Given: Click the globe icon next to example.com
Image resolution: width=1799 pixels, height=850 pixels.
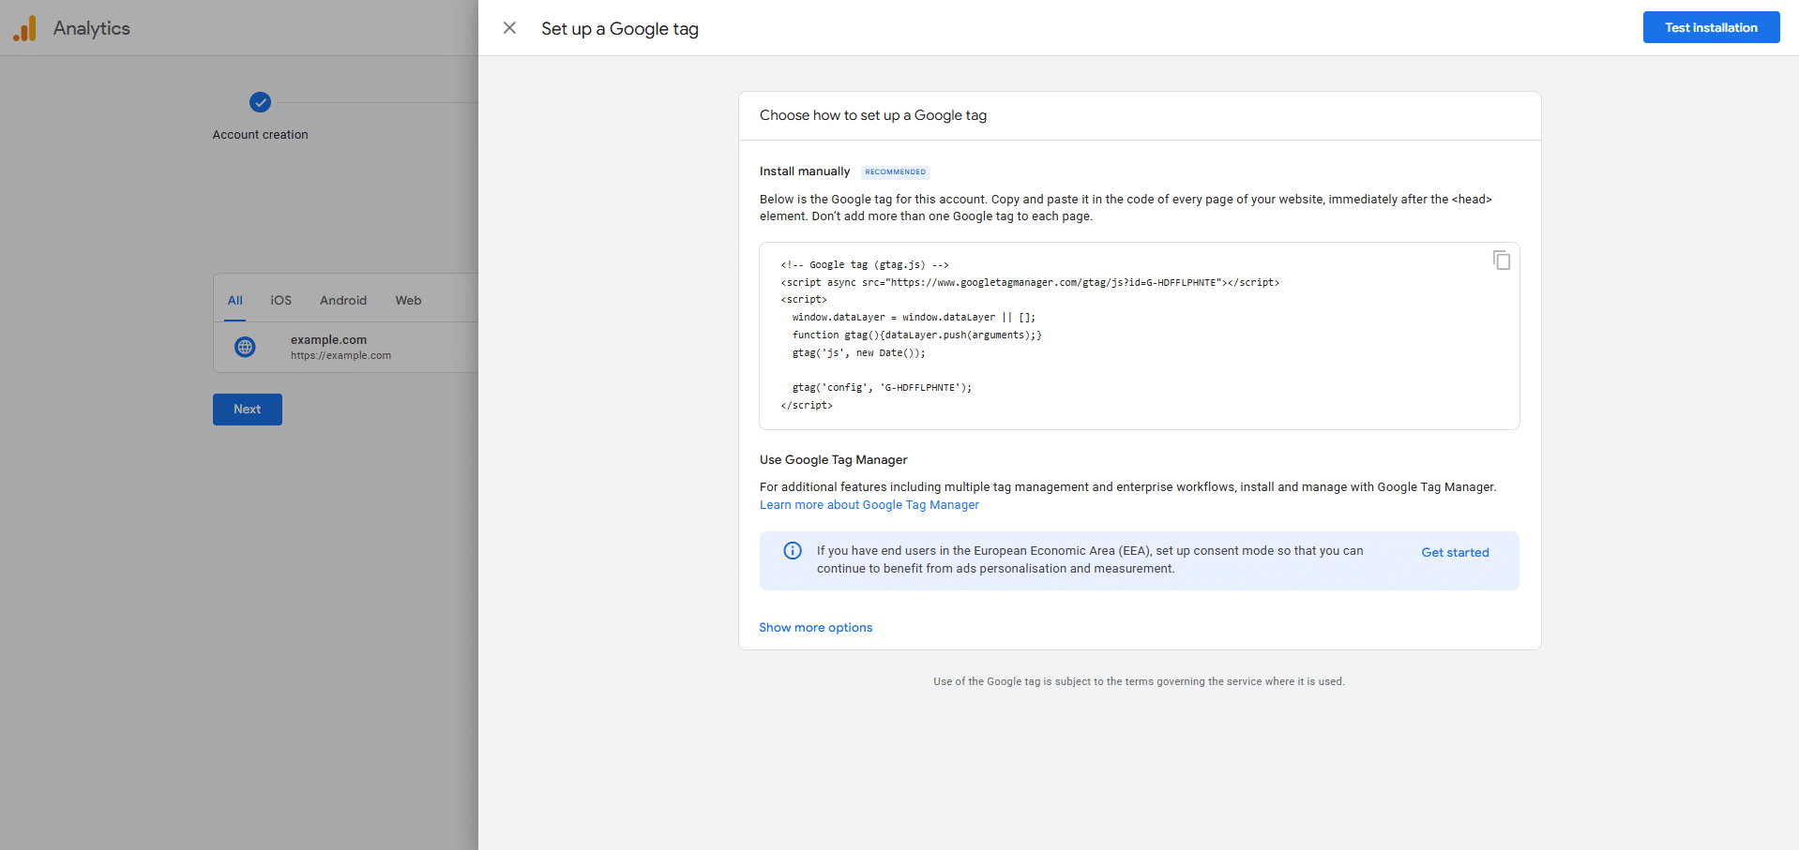Looking at the screenshot, I should (245, 347).
